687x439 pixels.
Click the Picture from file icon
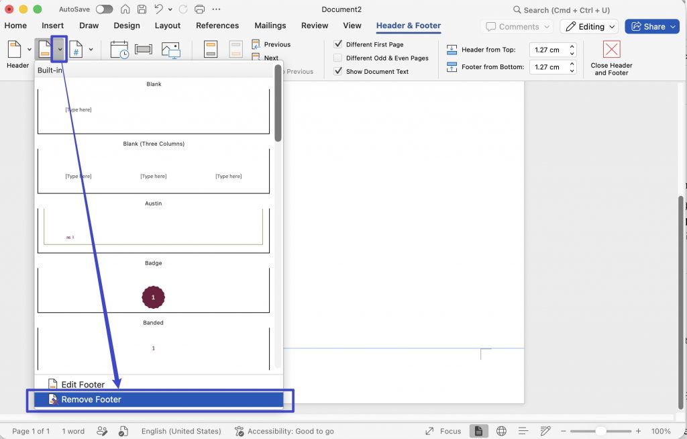click(x=171, y=50)
